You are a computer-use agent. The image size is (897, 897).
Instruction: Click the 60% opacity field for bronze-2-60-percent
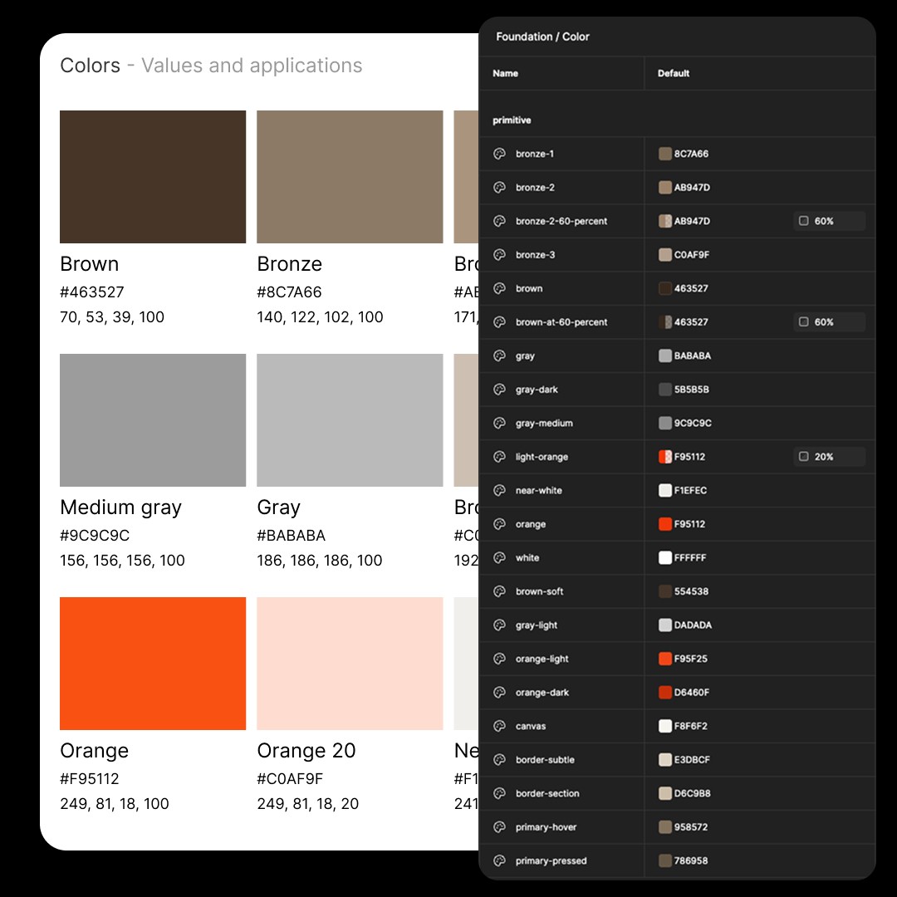(x=829, y=221)
